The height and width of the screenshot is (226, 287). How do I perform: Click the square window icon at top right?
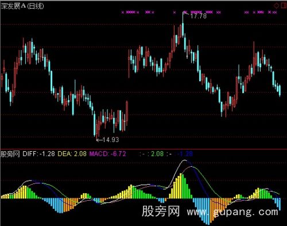tap(284, 5)
